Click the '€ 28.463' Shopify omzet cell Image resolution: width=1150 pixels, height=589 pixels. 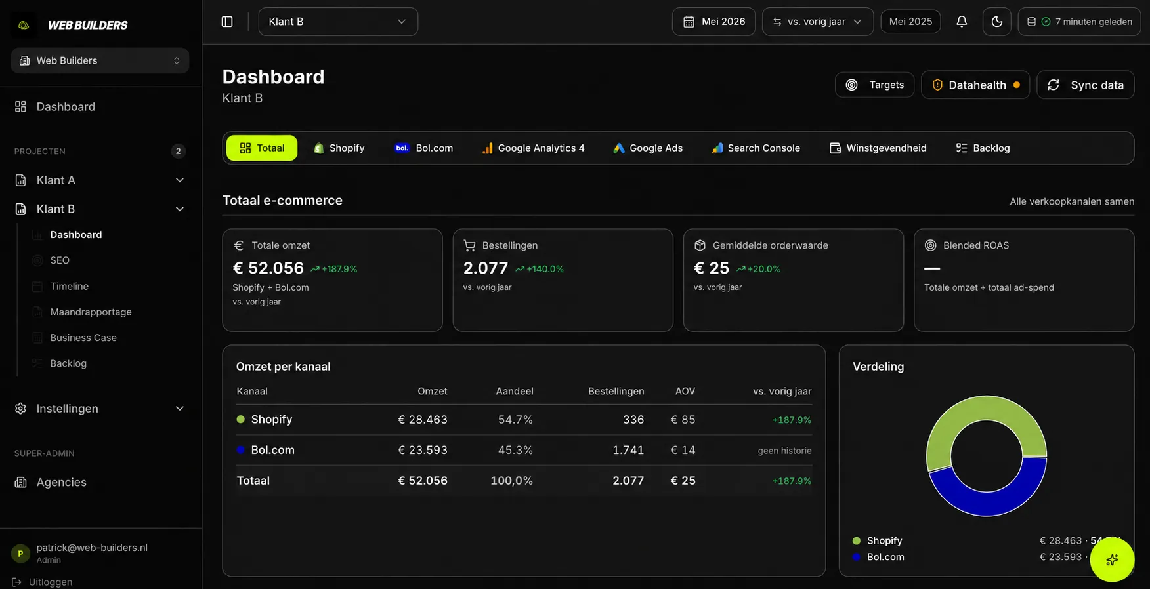click(423, 420)
